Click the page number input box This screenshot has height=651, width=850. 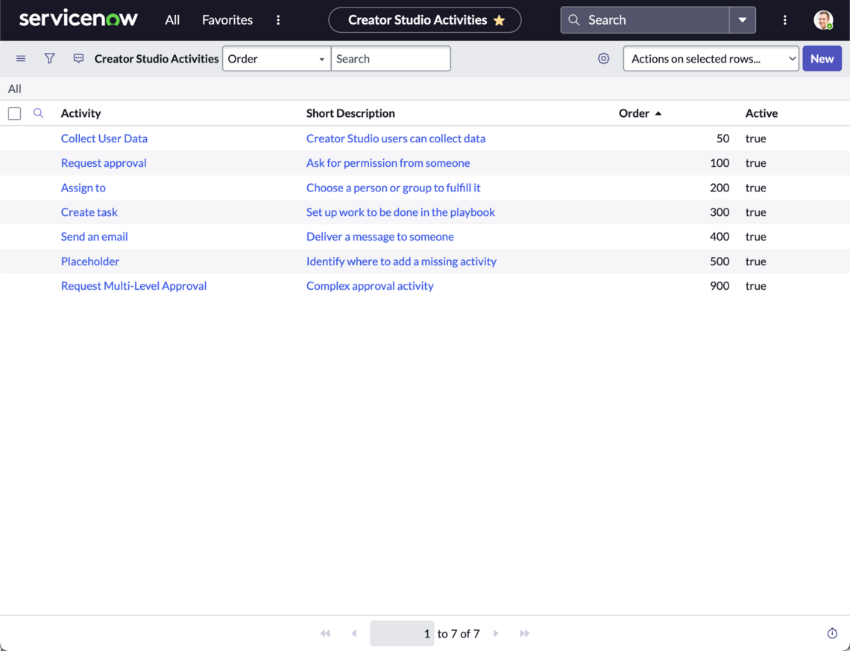(x=402, y=633)
